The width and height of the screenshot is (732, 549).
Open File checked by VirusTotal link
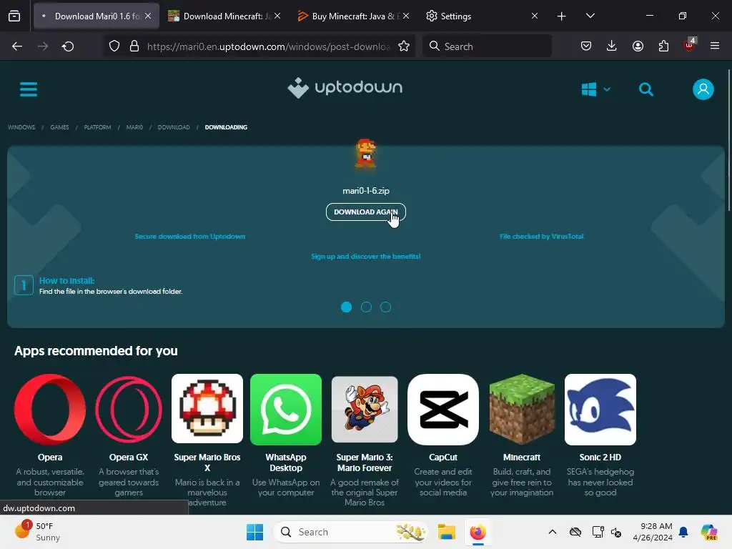(x=542, y=236)
